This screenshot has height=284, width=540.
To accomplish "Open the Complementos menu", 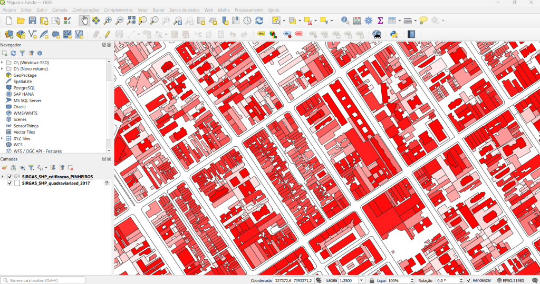I will pyautogui.click(x=118, y=10).
